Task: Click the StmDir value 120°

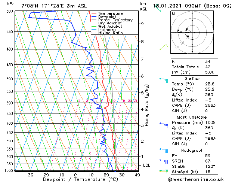Action: coord(210,166)
